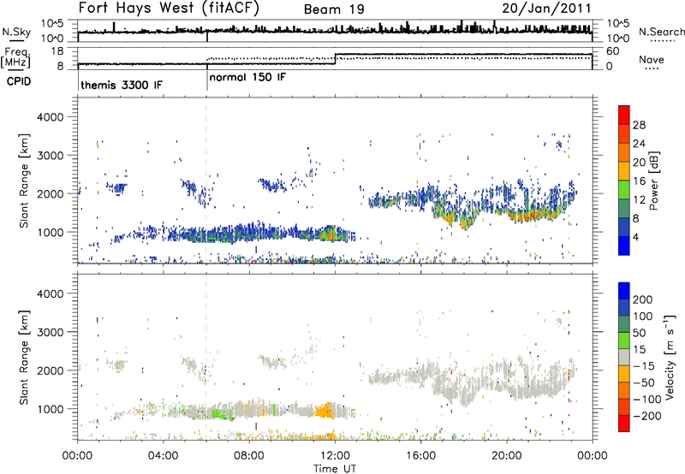Click the '-200' value on Velocity colorbar

click(647, 416)
